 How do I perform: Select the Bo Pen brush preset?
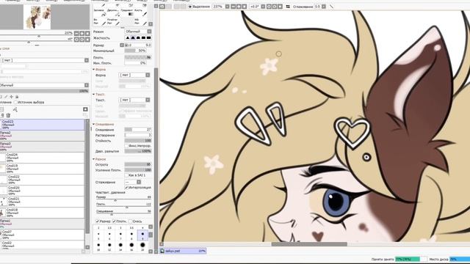tap(99, 21)
